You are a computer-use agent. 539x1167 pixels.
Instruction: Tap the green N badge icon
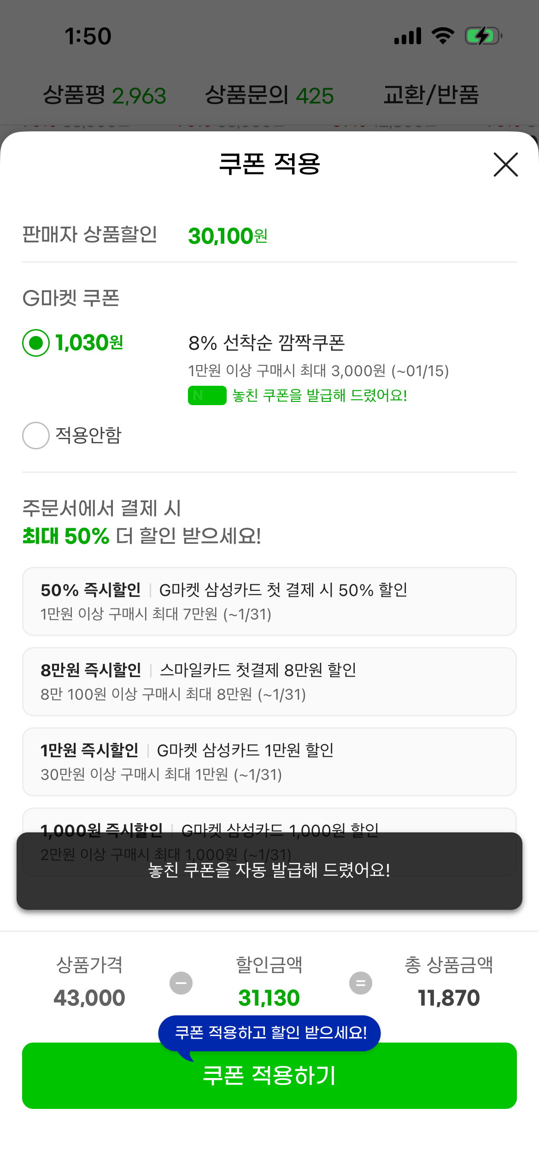207,395
